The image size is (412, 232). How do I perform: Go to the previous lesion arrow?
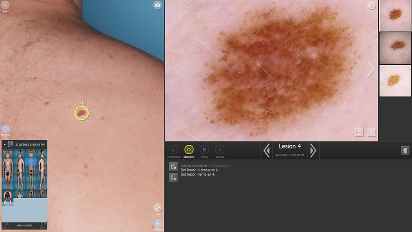click(266, 150)
